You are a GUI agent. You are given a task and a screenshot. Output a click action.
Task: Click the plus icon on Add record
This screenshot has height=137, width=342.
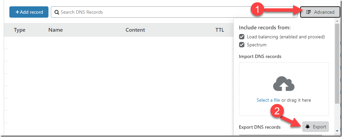coord(17,12)
